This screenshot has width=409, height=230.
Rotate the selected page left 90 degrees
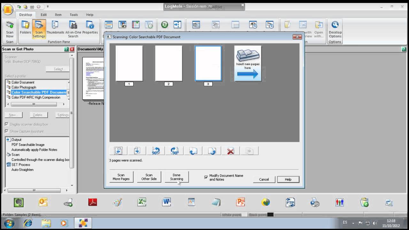(156, 150)
